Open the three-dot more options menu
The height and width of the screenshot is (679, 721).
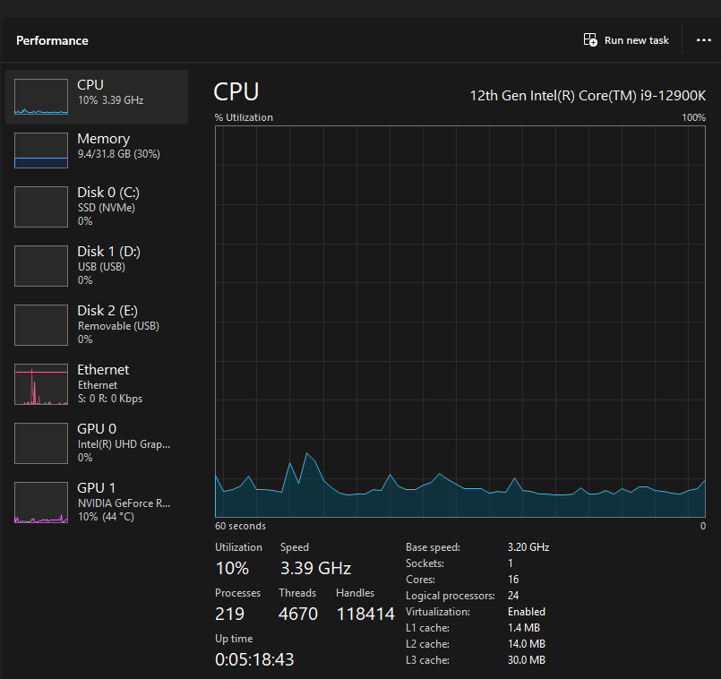pos(703,40)
